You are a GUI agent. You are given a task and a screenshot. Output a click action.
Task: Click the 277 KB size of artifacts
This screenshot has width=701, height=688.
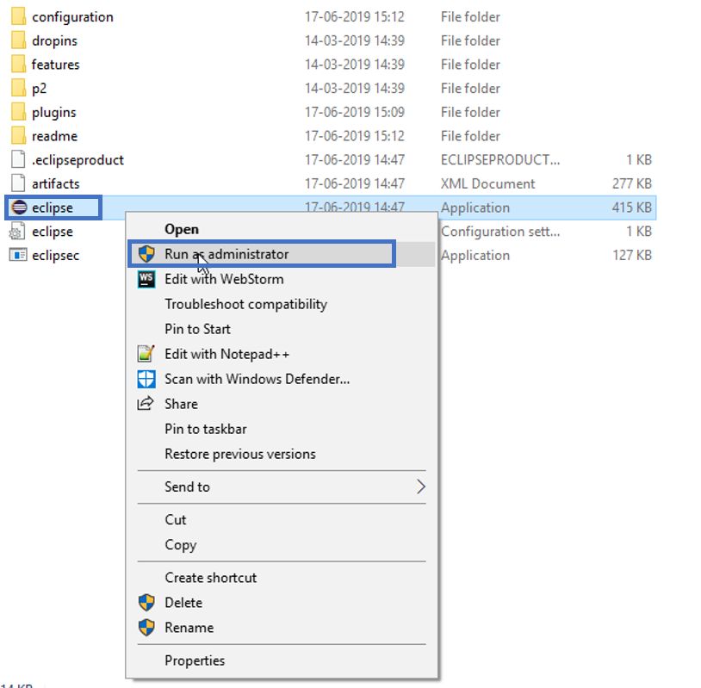632,183
